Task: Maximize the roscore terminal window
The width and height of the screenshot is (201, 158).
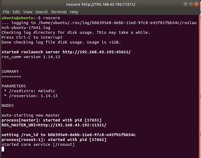Action: point(191,4)
